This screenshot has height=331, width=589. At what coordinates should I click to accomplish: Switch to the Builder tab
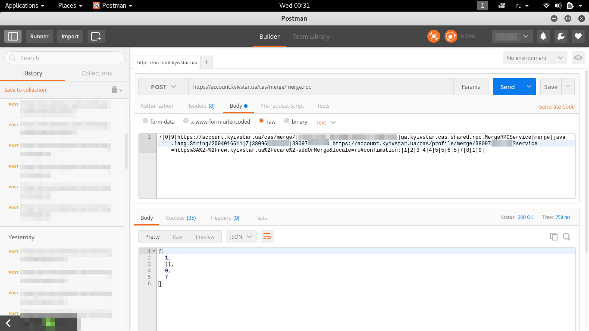coord(269,37)
